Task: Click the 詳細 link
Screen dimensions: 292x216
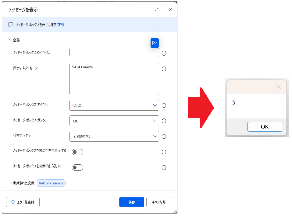Action: pos(61,25)
